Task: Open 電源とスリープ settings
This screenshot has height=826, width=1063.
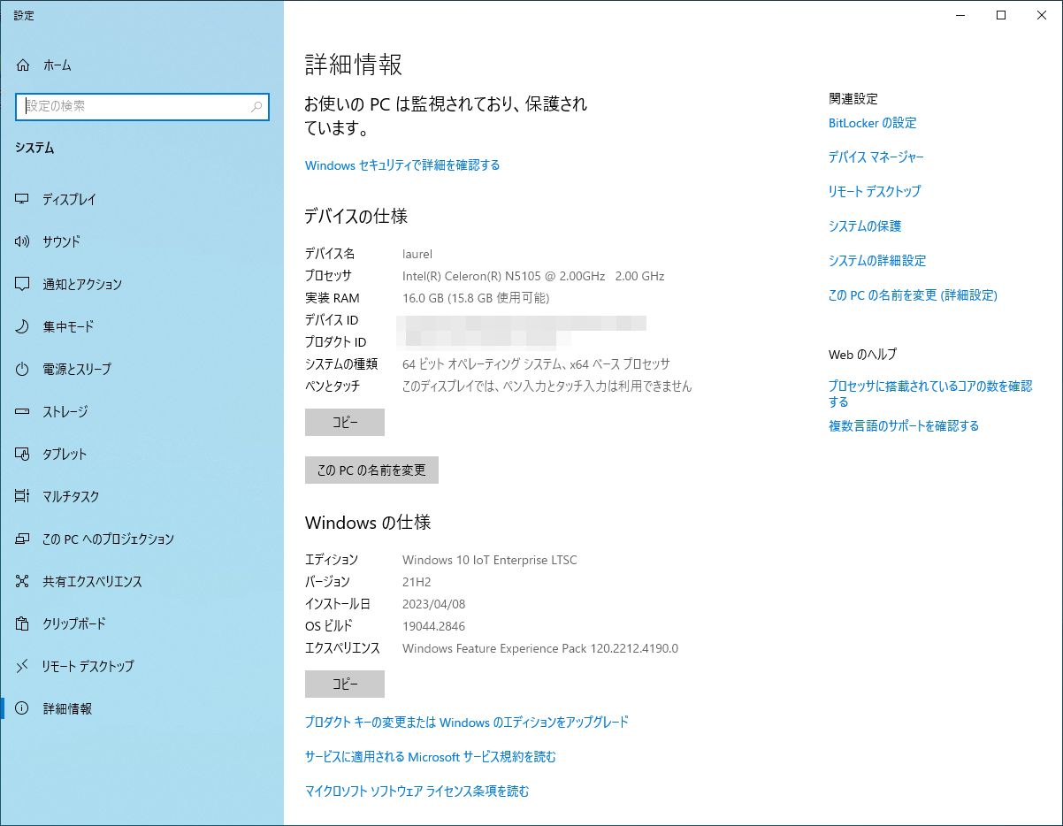Action: click(x=141, y=370)
